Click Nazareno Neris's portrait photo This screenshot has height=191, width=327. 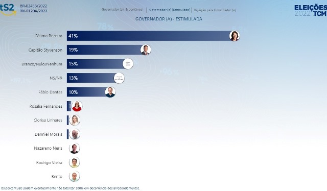click(74, 148)
